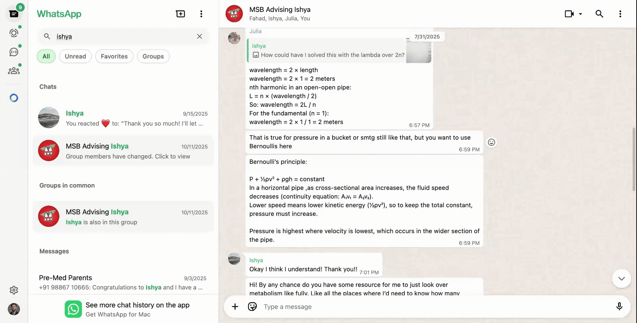Open the Communities icon in sidebar
This screenshot has height=323, width=637.
tap(14, 71)
